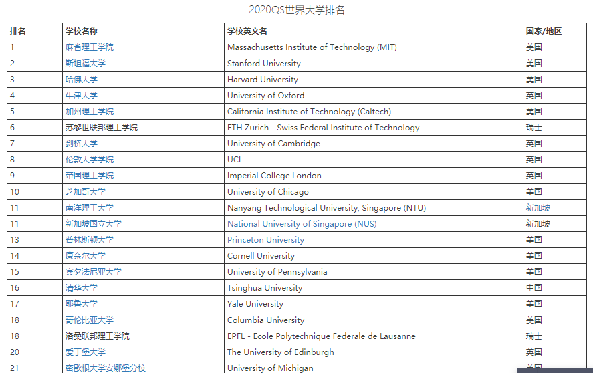The height and width of the screenshot is (373, 593).
Task: Select the University of Michigan cell
Action: (374, 367)
